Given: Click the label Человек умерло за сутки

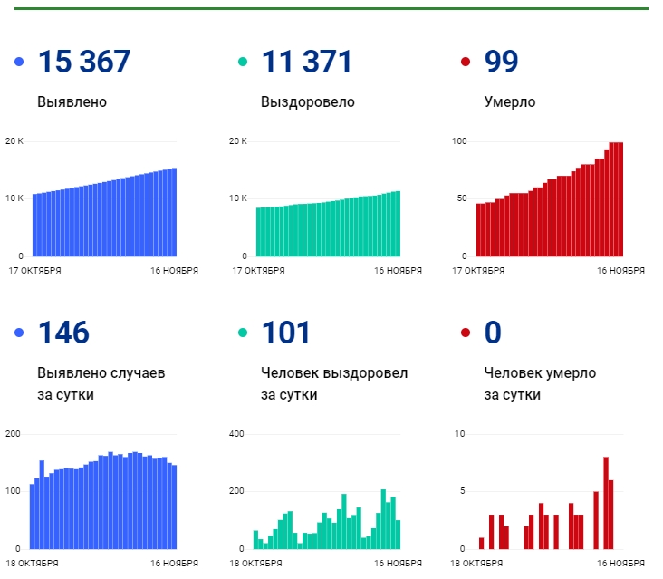Looking at the screenshot, I should coord(540,383).
